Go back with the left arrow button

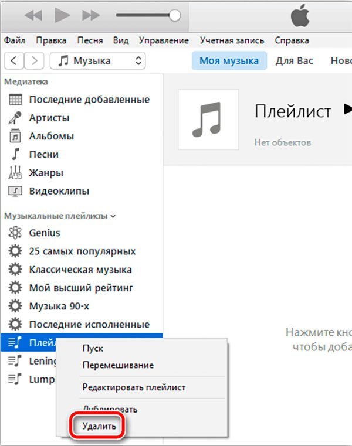13,60
